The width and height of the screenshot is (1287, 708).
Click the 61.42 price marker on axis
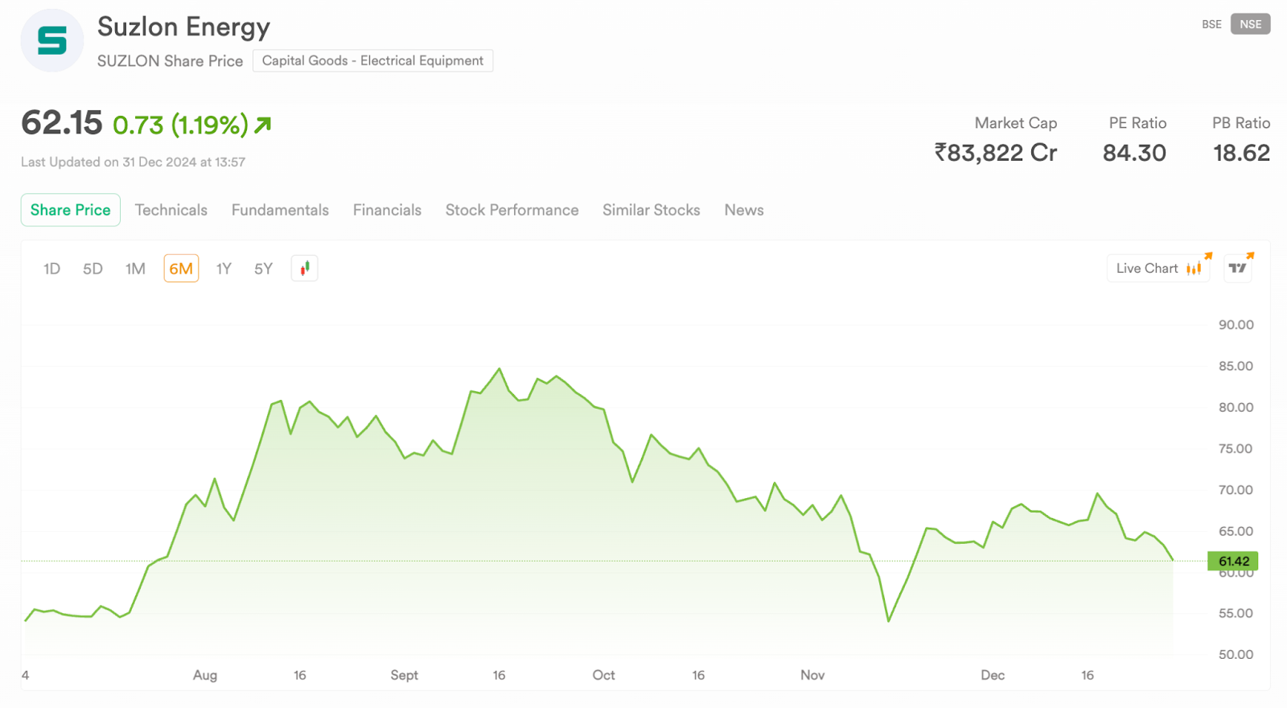1233,561
